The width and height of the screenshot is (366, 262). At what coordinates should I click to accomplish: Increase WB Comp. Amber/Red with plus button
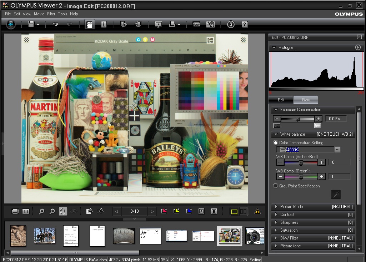(321, 162)
